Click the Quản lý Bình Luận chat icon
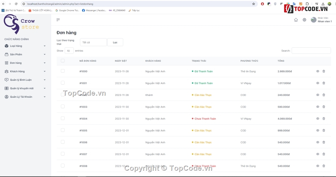Viewport: 336px width, 177px height. (x=6, y=80)
